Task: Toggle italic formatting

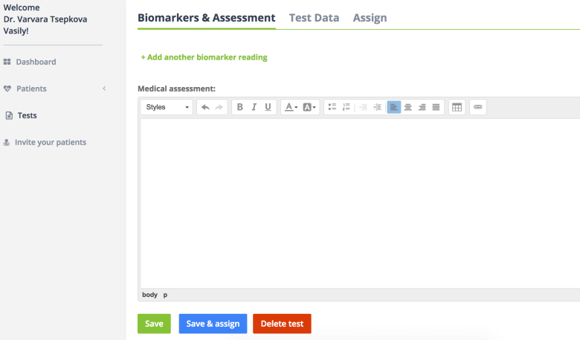Action: [254, 107]
